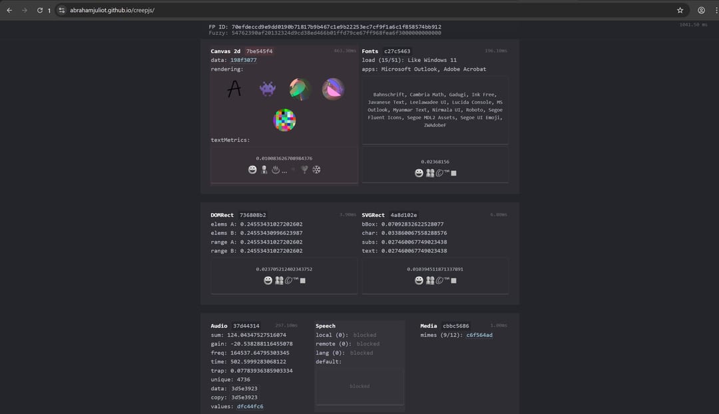Click the Fonts hash c27c5463
Image resolution: width=719 pixels, height=414 pixels.
coord(397,51)
